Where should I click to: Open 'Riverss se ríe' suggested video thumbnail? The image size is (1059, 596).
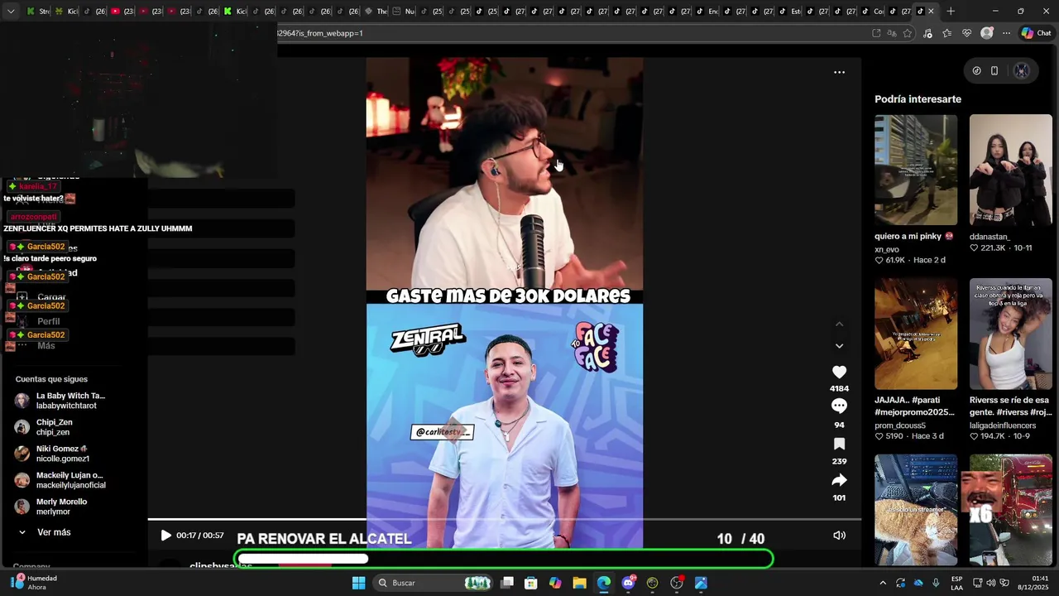pos(1011,334)
